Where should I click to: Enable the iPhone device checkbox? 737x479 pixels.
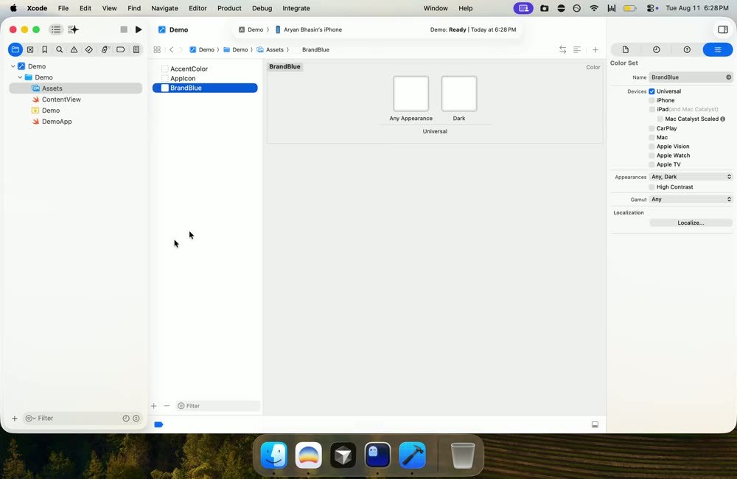[x=652, y=100]
